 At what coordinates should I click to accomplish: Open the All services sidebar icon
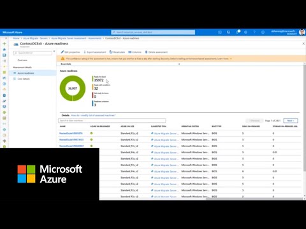[x=4, y=61]
